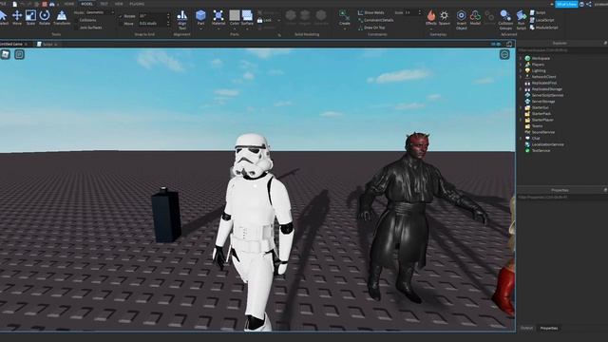
Task: Click the share icon in title bar
Action: point(589,4)
